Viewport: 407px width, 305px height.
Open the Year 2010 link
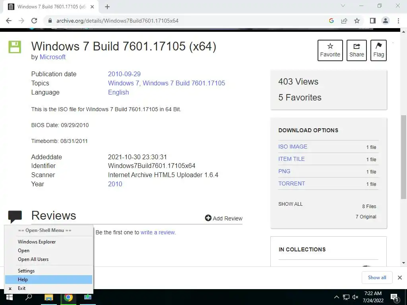(115, 184)
